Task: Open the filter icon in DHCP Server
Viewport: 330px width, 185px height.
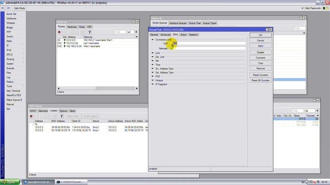Action: [61, 116]
